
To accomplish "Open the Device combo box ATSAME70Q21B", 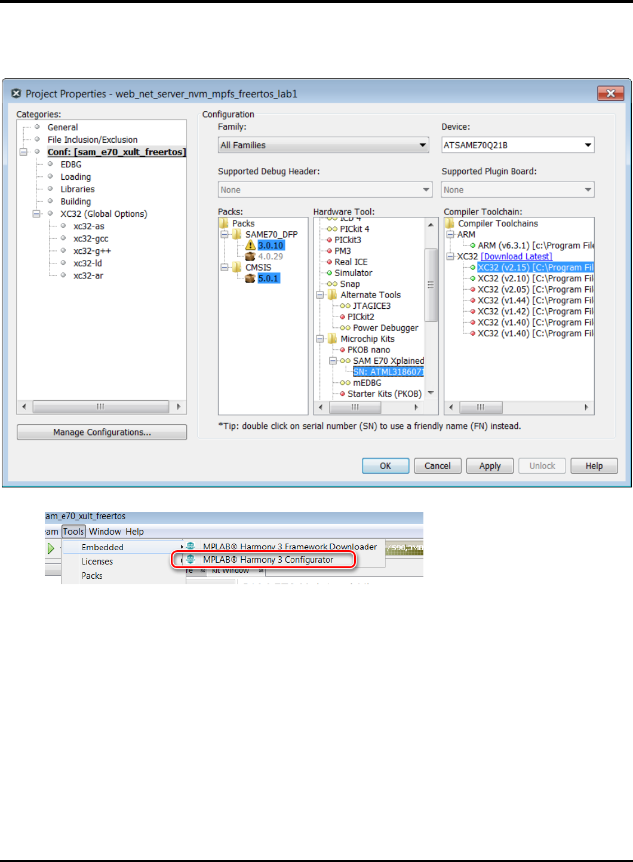I will point(518,145).
